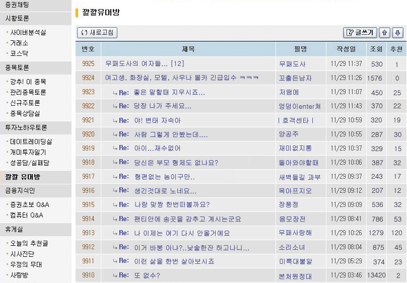Click reply arrow icon on post 9923

point(115,93)
